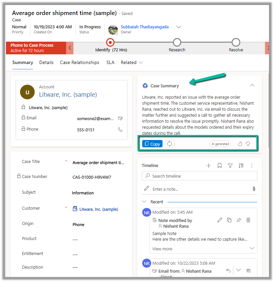Image resolution: width=274 pixels, height=282 pixels.
Task: Click the thumbs up icon on Case Summary
Action: [x=240, y=144]
